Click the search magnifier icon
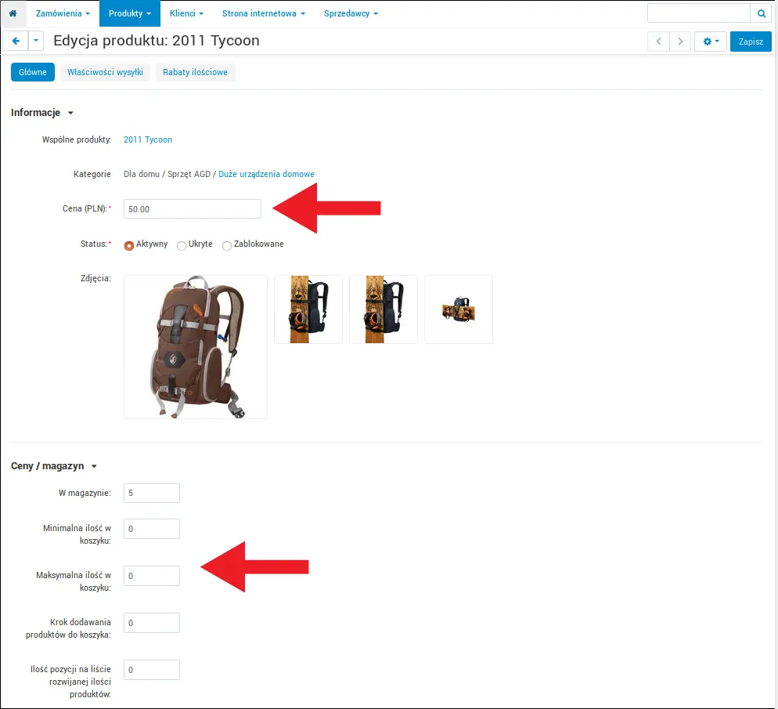 [x=761, y=13]
